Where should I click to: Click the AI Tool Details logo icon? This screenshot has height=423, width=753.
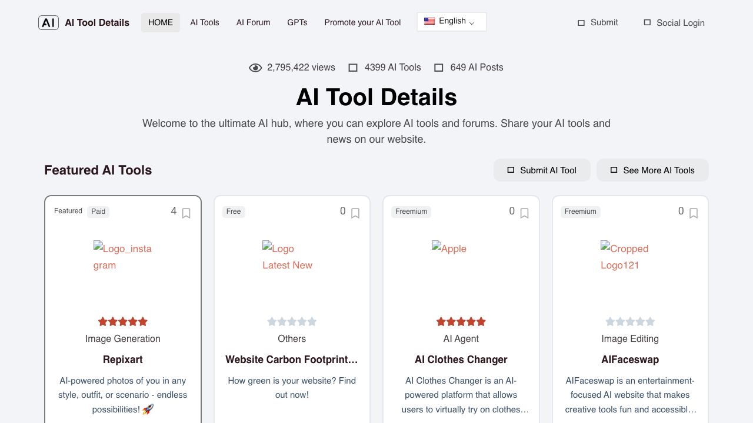coord(48,22)
